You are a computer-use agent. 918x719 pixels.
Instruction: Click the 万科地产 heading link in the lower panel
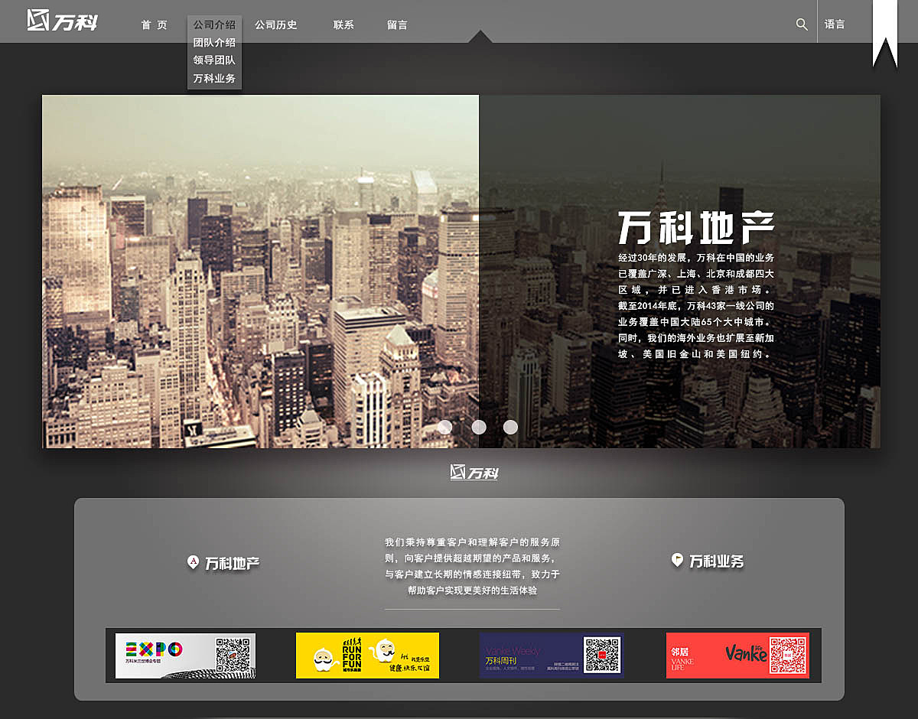pos(233,564)
